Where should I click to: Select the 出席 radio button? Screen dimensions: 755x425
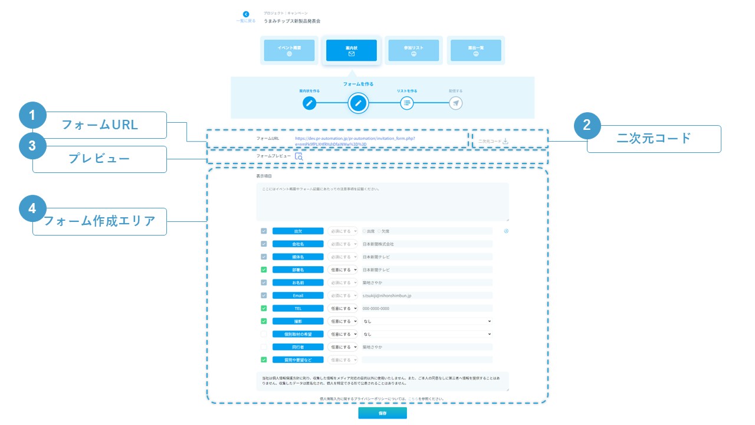point(365,231)
